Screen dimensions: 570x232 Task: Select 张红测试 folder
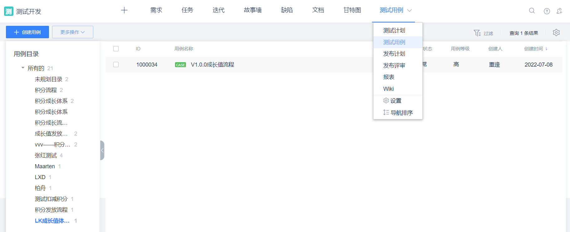46,155
